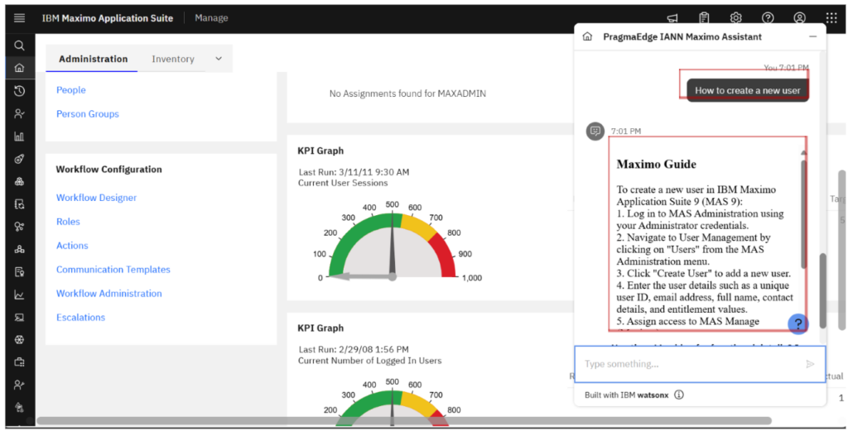Open the clipboard icon in the header
The height and width of the screenshot is (431, 848).
[x=704, y=18]
